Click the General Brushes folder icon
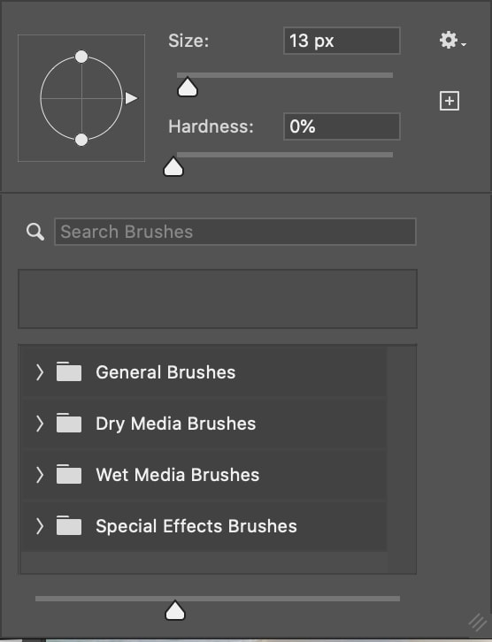This screenshot has width=492, height=642. 69,371
